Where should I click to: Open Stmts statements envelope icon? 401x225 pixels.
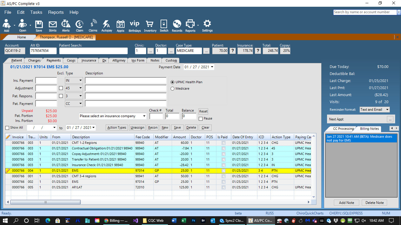53,26
